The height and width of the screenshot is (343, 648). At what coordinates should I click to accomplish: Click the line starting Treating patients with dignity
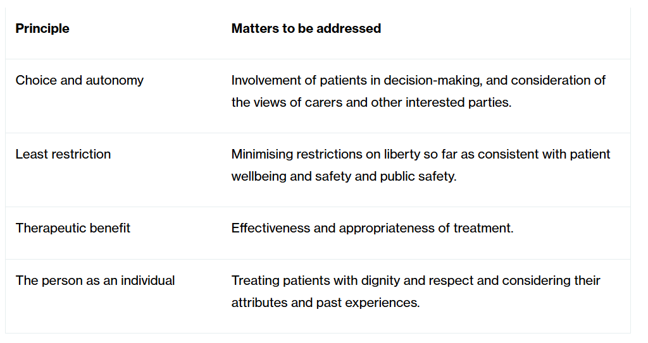(416, 280)
